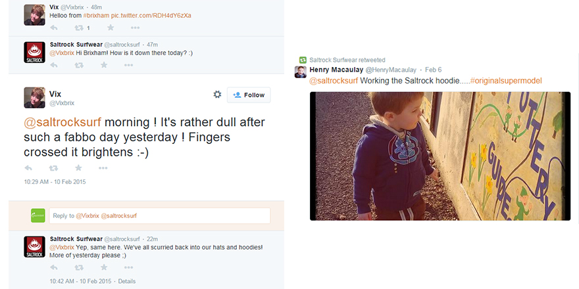Follow Vix using the Follow button
Viewport: 579px width, 289px height.
(x=249, y=95)
